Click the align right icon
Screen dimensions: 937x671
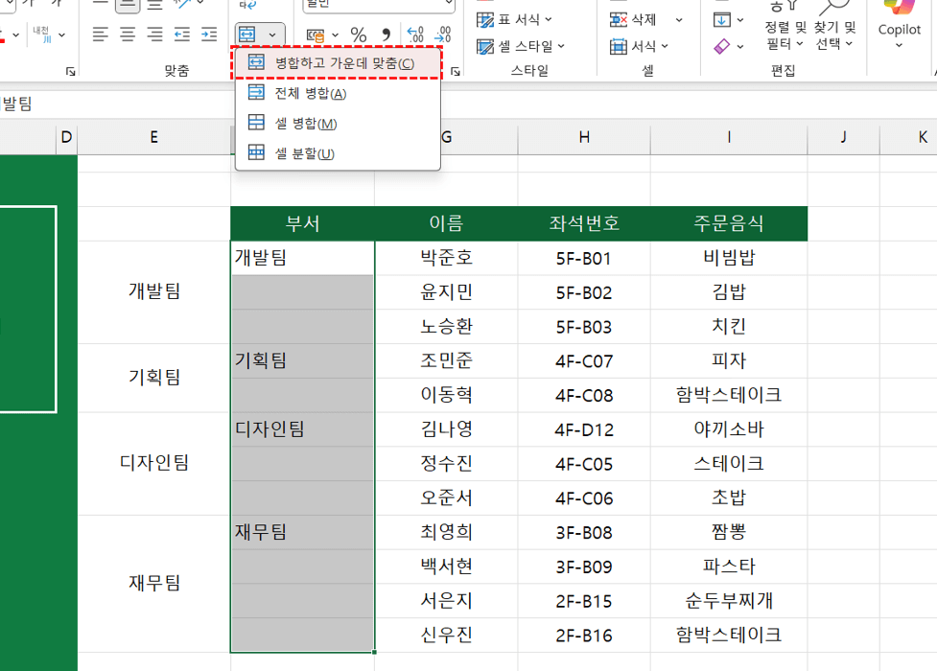point(154,35)
